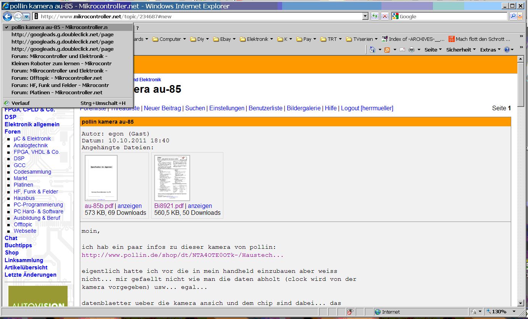This screenshot has width=528, height=319.
Task: Click the orange RSS feeds icon
Action: point(387,50)
